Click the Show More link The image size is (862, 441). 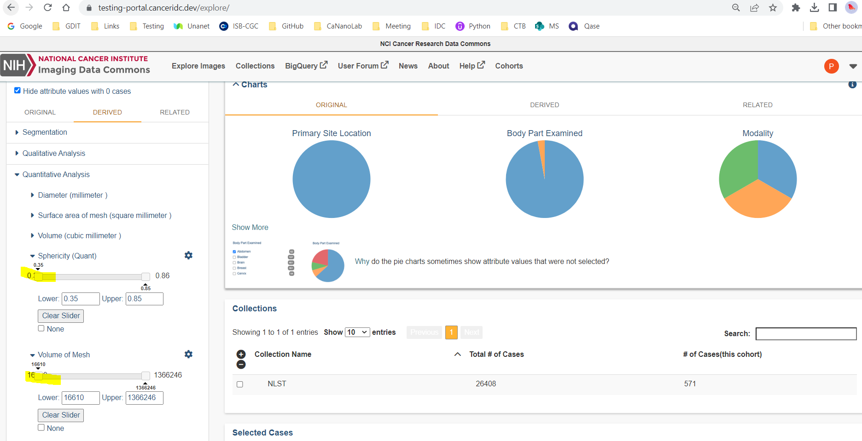click(x=250, y=227)
